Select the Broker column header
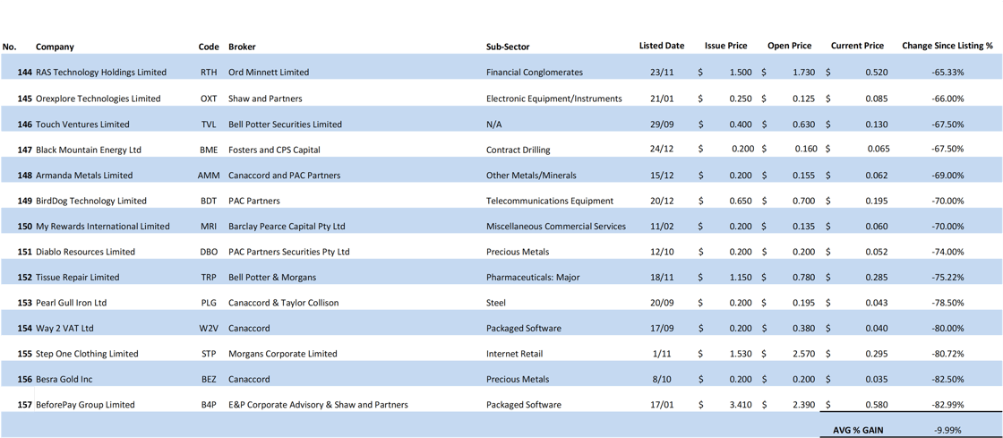Screen dimensions: 1003x438 click(x=243, y=47)
